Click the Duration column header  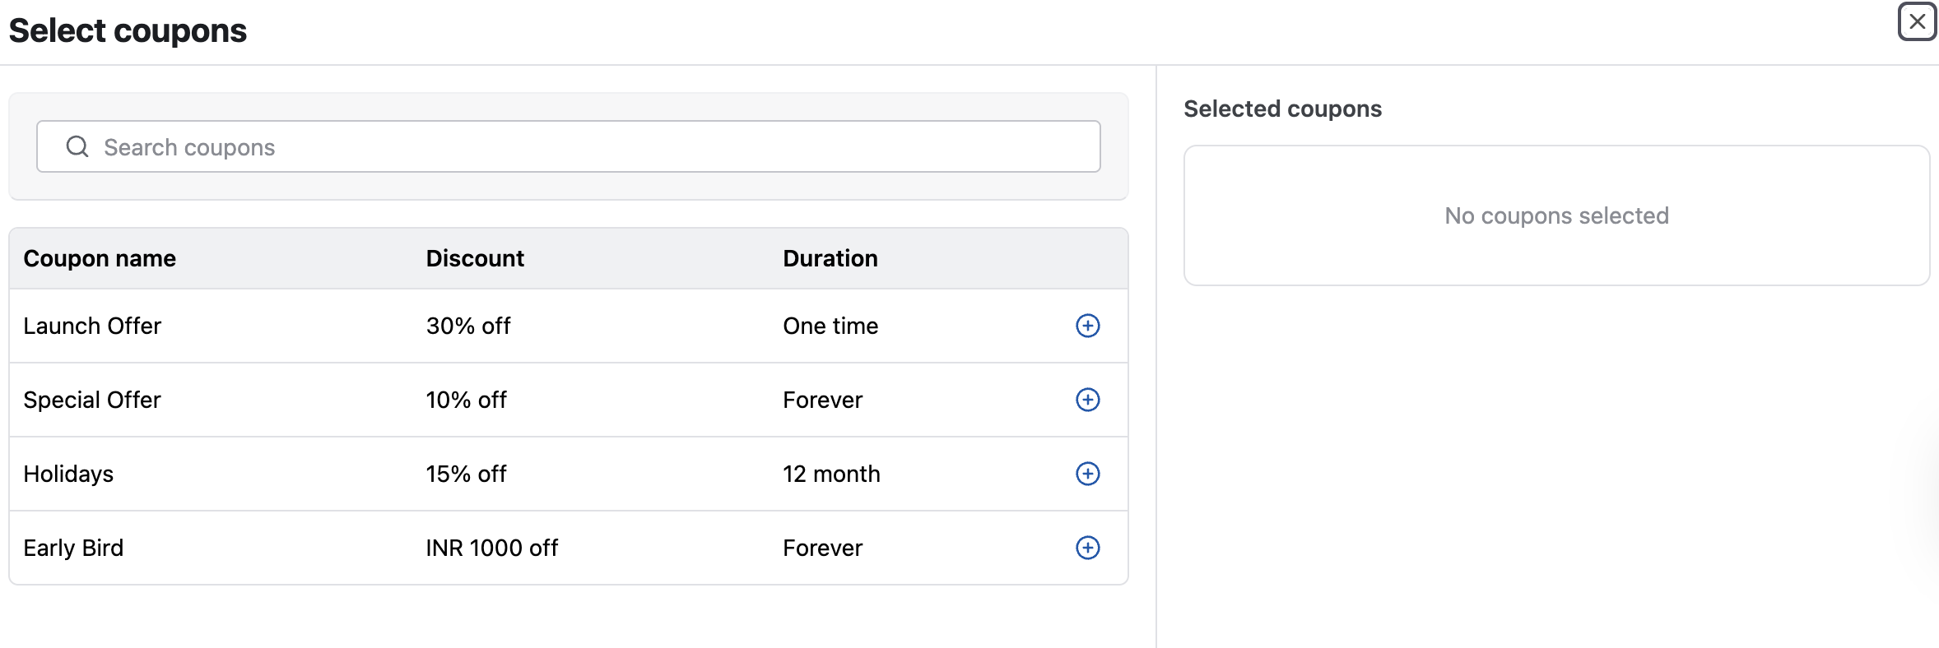[830, 258]
